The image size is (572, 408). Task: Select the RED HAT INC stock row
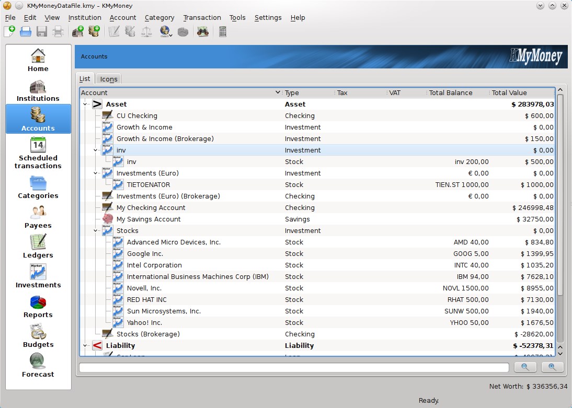coord(317,300)
